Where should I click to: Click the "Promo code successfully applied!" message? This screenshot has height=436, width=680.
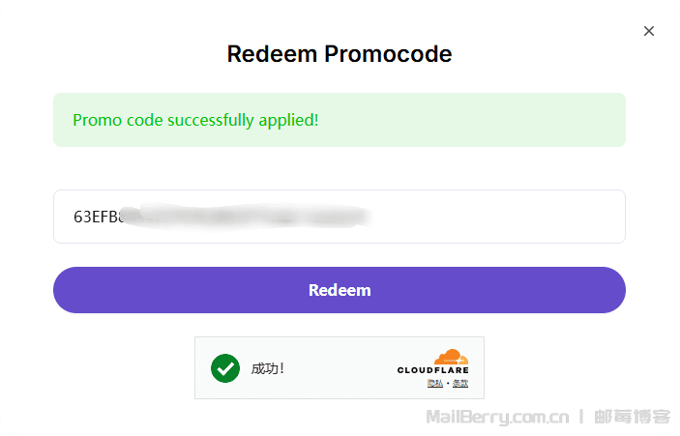tap(195, 121)
